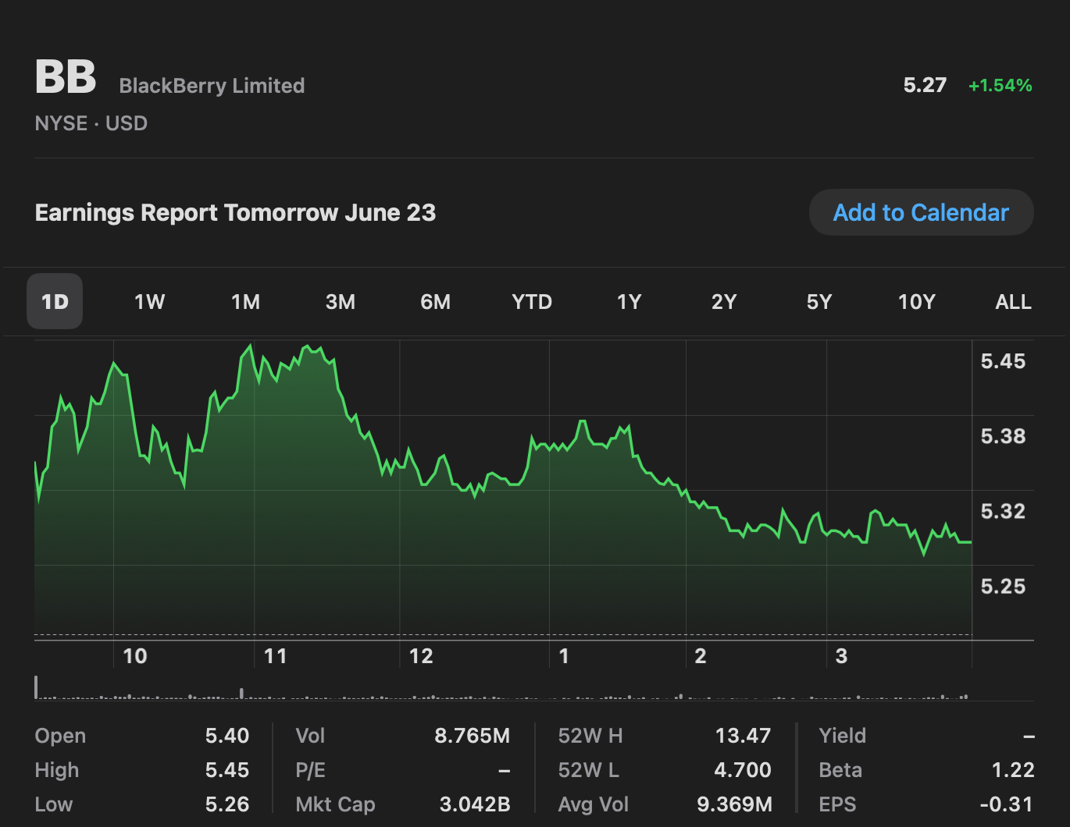
Task: Toggle the +1.54% change display
Action: (x=1000, y=85)
